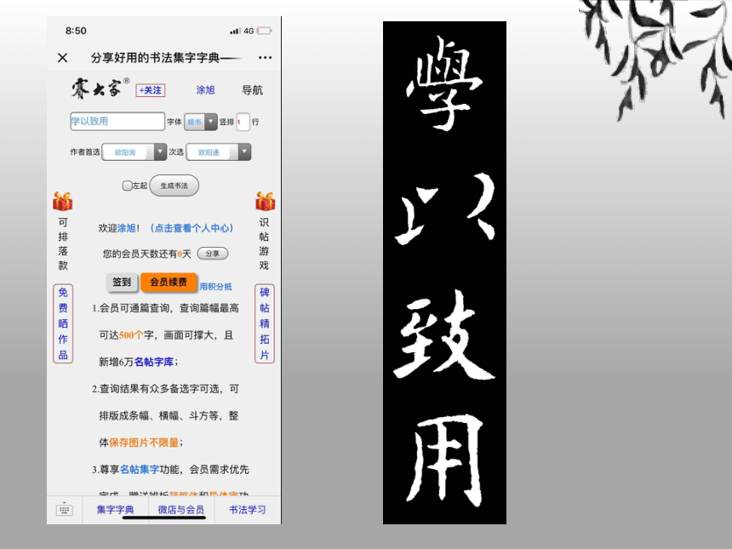Open the 识帖游戏 vertical link
Screen dimensions: 732x549
click(x=264, y=244)
